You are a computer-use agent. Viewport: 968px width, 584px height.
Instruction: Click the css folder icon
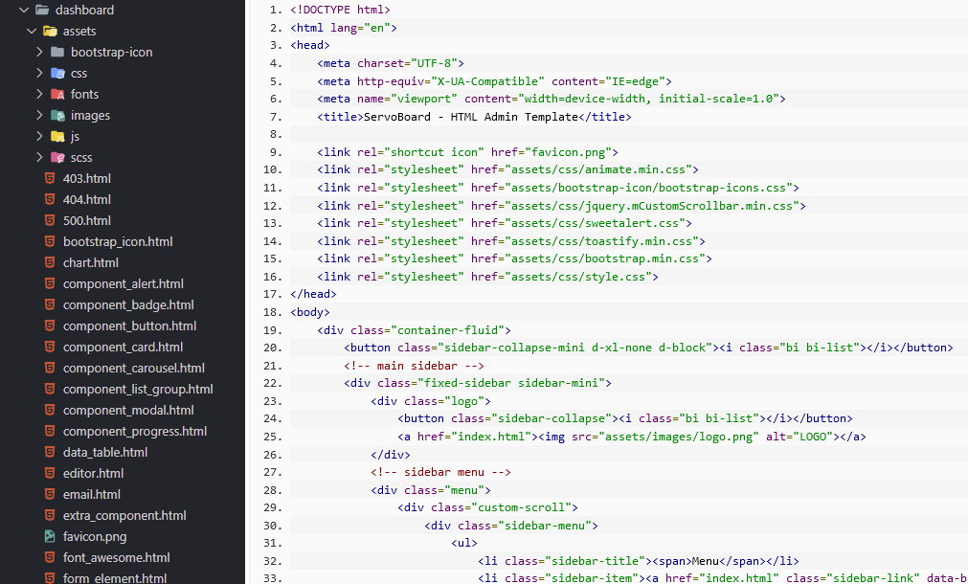coord(57,73)
